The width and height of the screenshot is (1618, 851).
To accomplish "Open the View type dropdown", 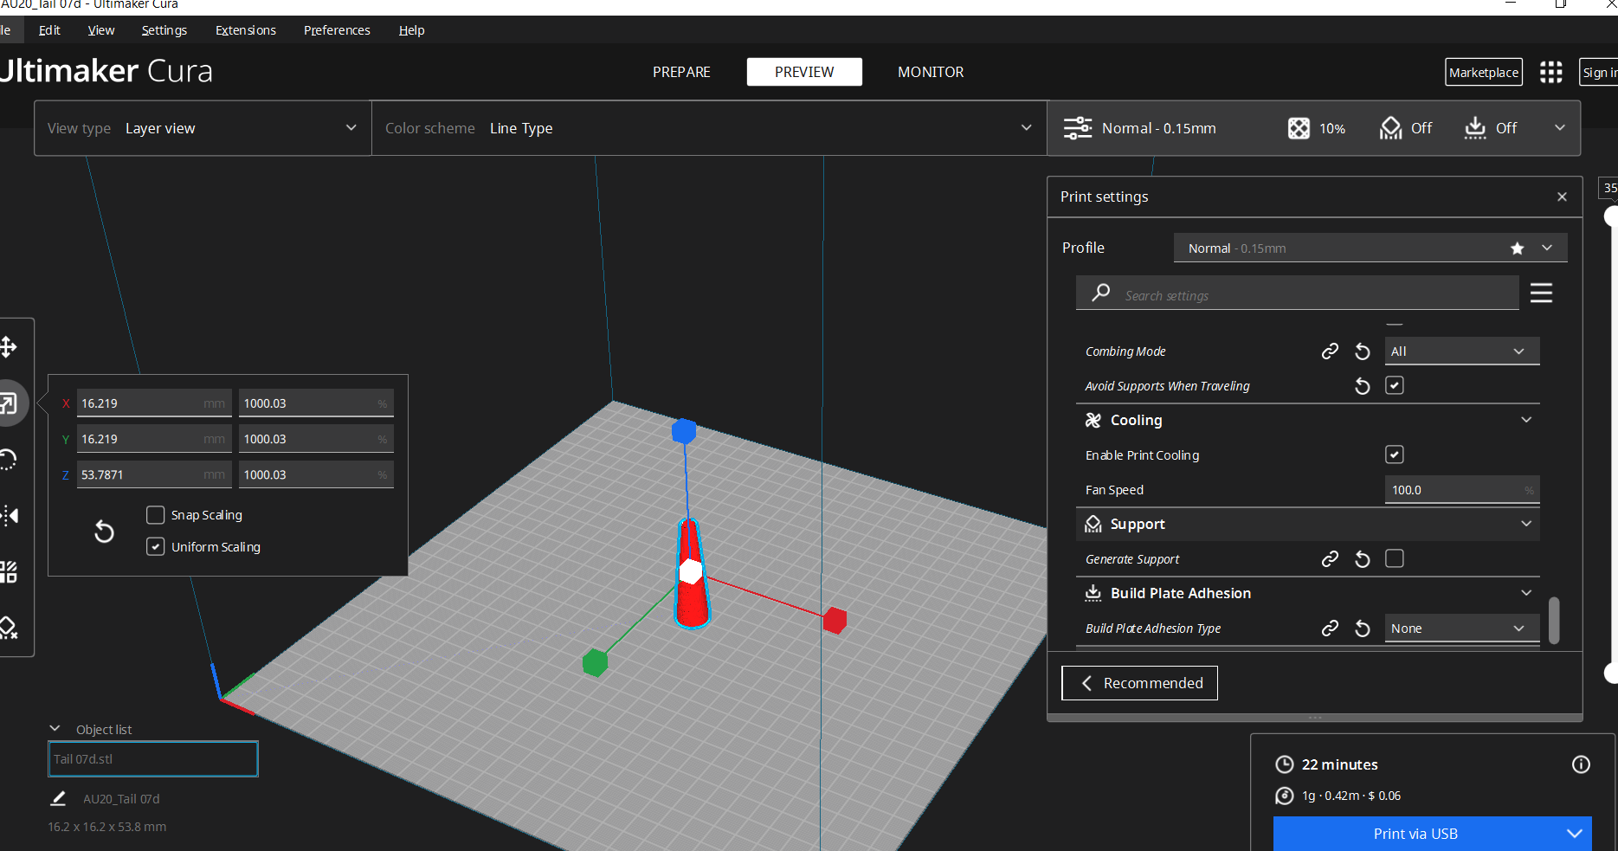I will click(203, 128).
